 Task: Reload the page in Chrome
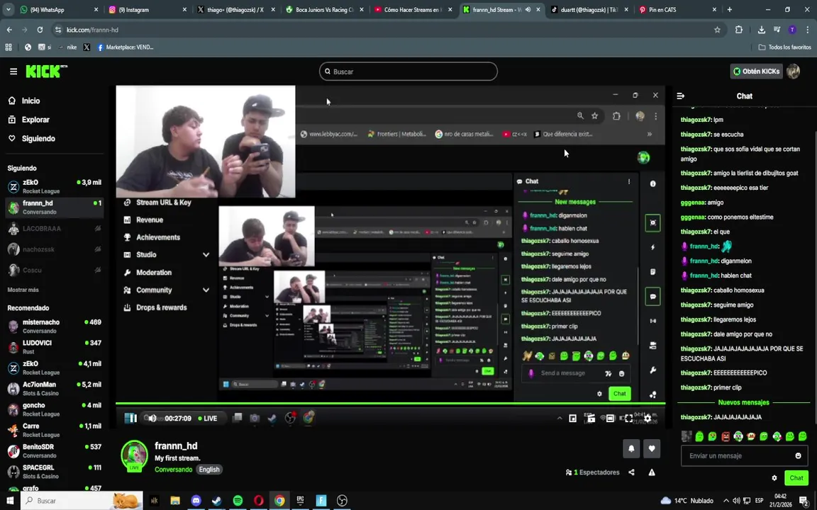(40, 30)
